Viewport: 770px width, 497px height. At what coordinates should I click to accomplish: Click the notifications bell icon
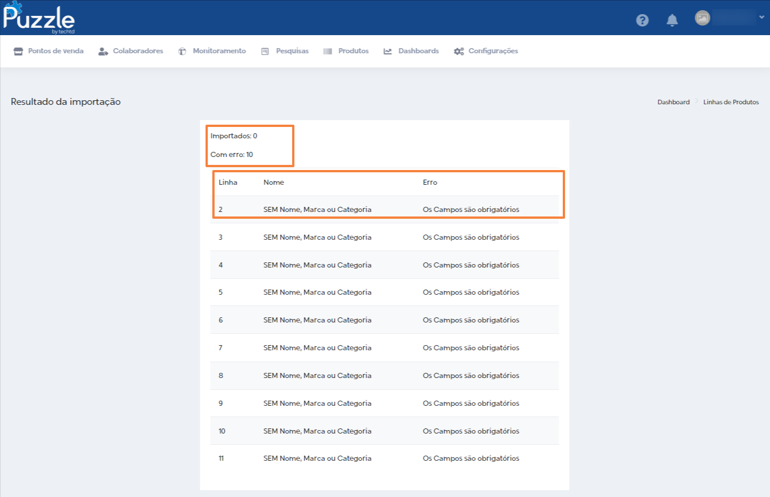pos(672,20)
